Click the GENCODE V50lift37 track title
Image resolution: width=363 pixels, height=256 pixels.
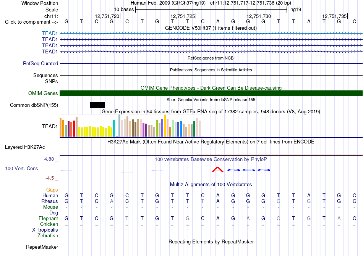[x=211, y=28]
